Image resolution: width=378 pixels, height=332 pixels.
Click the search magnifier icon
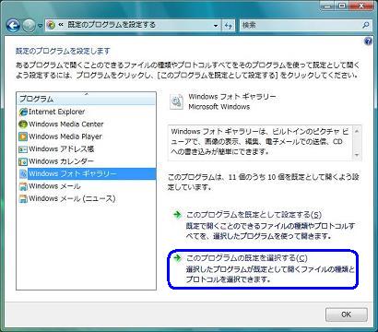tap(365, 26)
